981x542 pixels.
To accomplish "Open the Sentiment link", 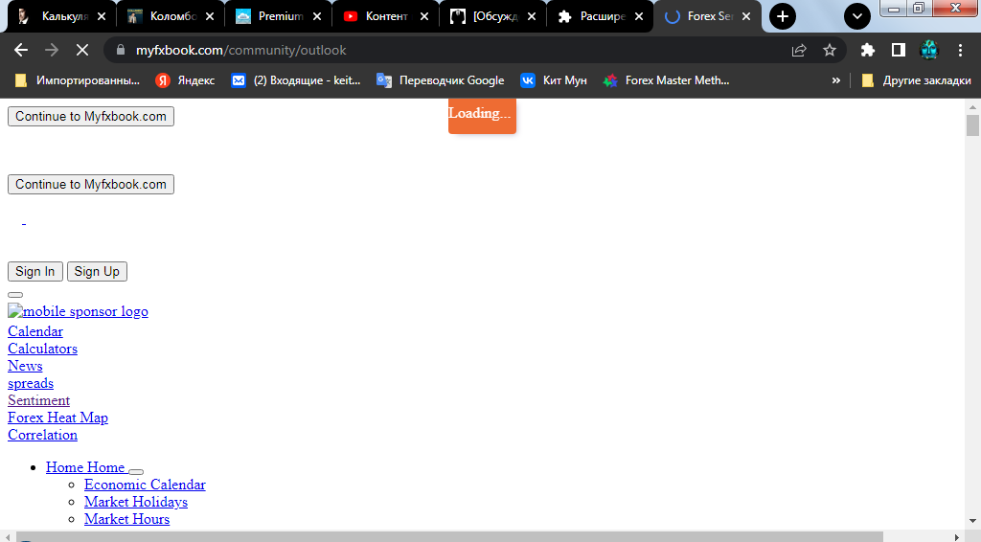I will pyautogui.click(x=38, y=400).
